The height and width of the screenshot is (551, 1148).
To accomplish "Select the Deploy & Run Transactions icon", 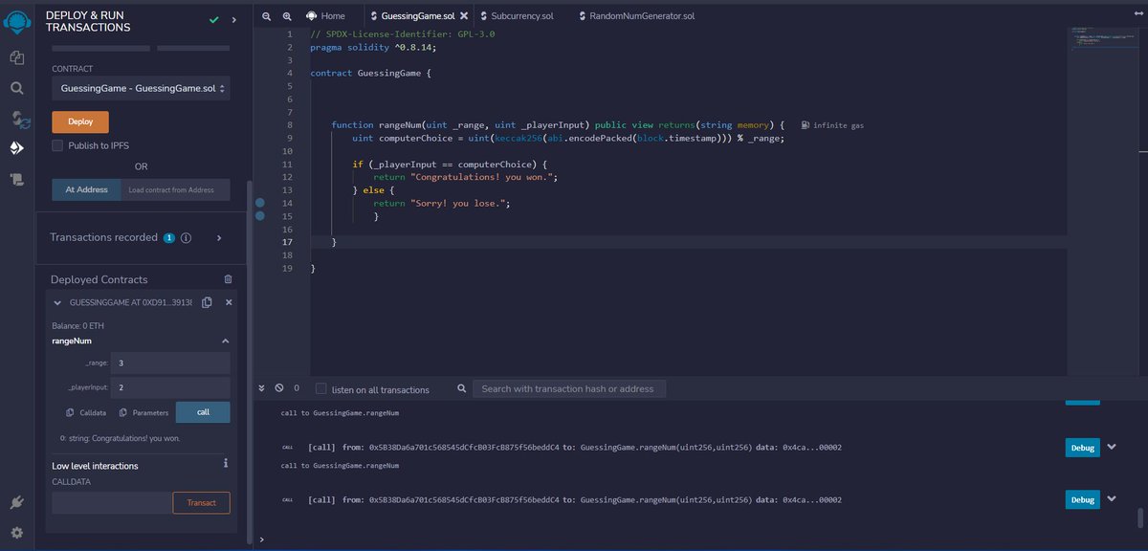I will click(x=16, y=148).
